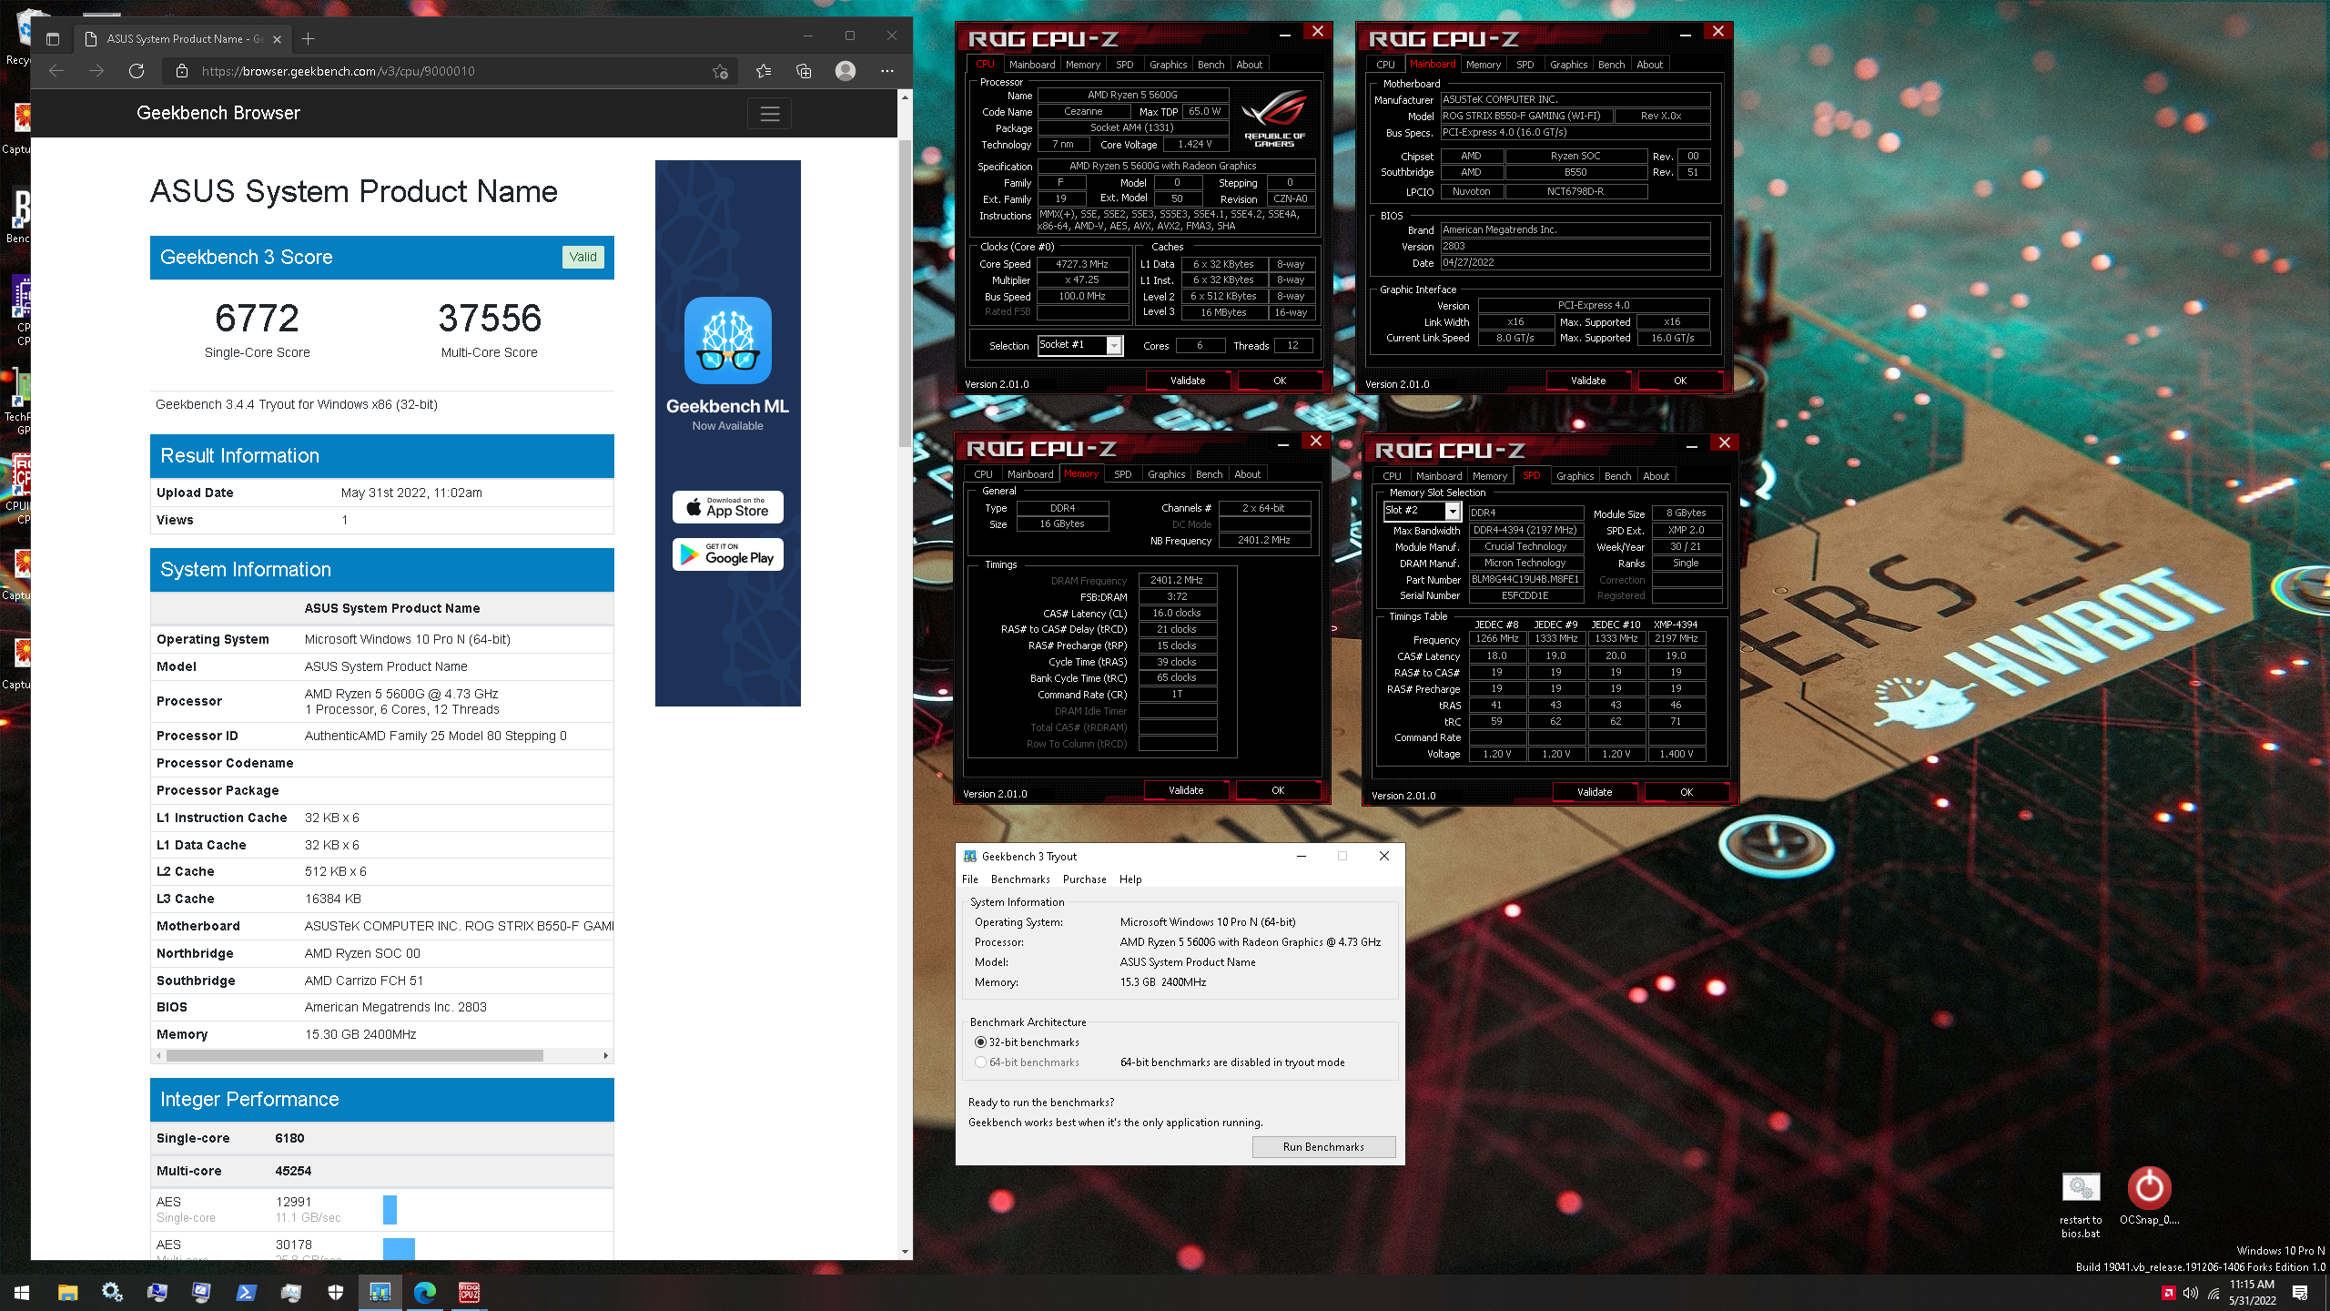
Task: Open Action Center notifications icon
Action: click(x=2300, y=1293)
